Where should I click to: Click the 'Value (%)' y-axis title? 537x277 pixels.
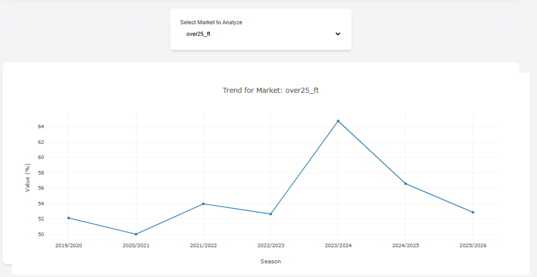pyautogui.click(x=28, y=178)
